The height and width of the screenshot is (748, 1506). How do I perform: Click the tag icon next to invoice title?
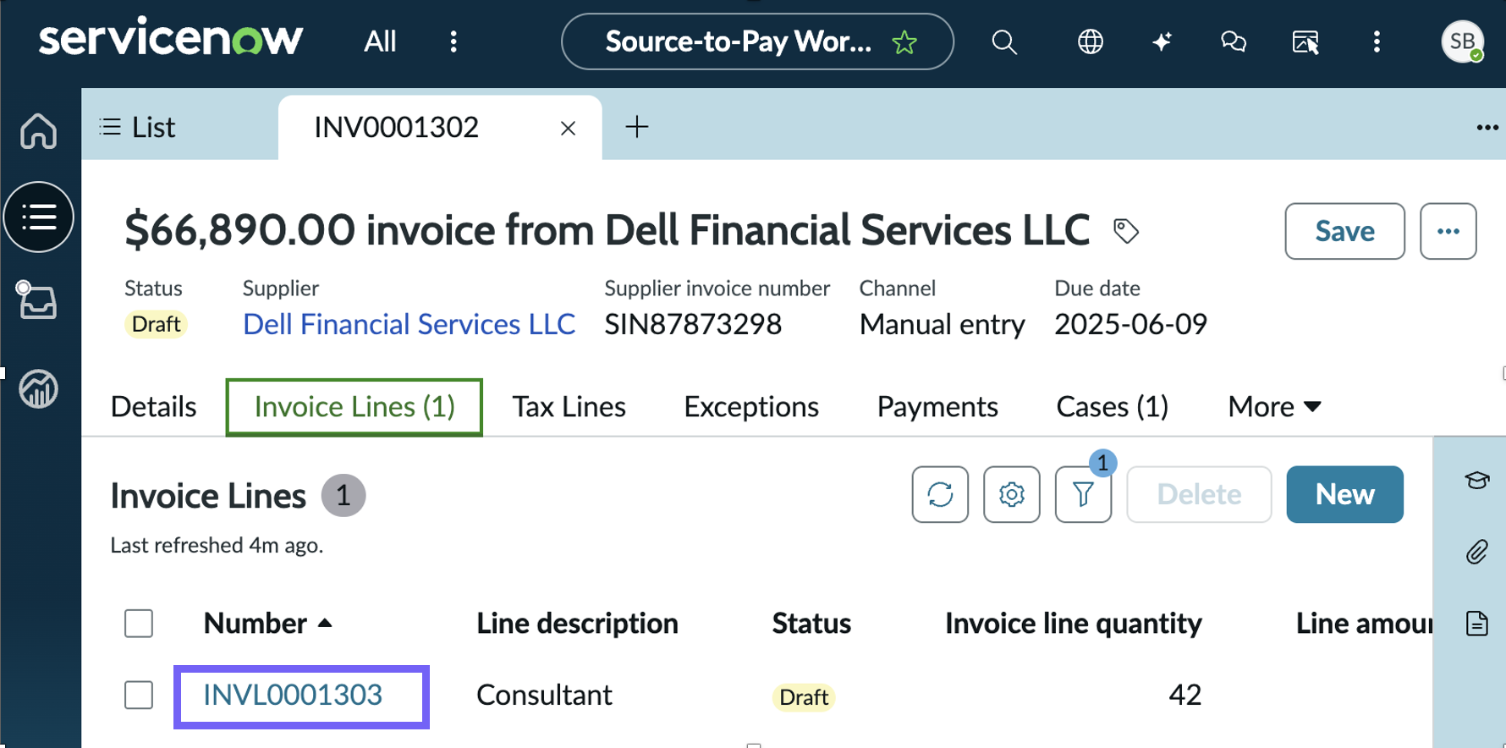1125,230
